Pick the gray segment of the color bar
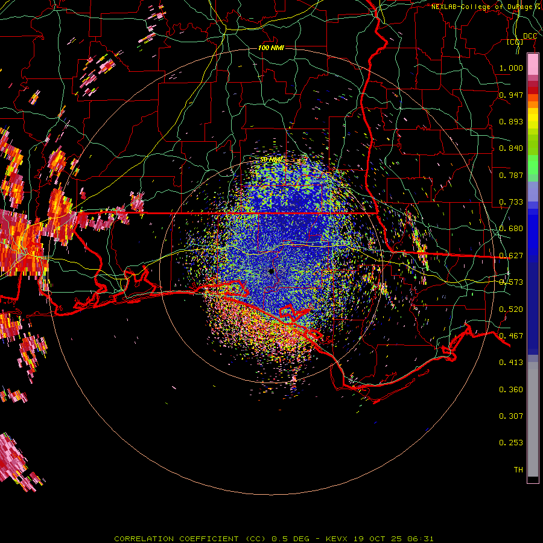543x543 pixels. [x=533, y=419]
